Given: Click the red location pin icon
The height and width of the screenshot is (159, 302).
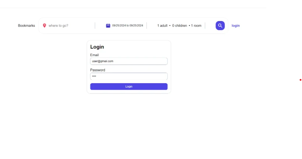Looking at the screenshot, I should (x=45, y=26).
